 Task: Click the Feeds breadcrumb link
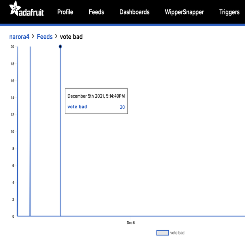[45, 37]
